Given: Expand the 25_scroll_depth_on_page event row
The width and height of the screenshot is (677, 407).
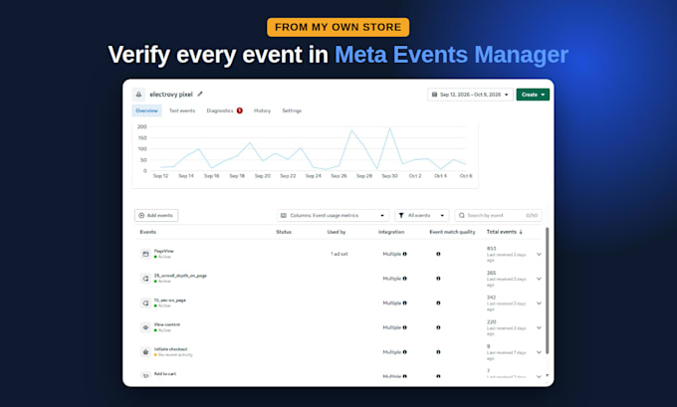Looking at the screenshot, I should coord(539,279).
